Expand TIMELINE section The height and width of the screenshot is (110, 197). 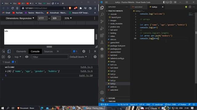coord(112,101)
